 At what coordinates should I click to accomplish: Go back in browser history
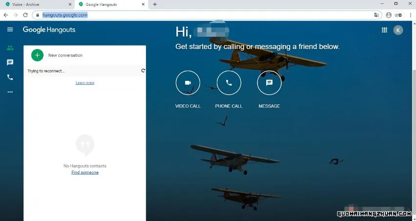6,15
